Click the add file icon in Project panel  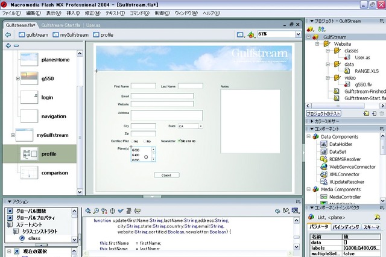(x=374, y=113)
